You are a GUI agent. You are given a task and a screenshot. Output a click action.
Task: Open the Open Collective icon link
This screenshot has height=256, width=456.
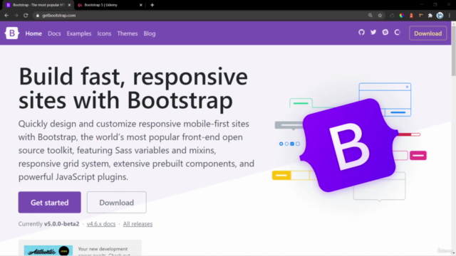coord(398,32)
